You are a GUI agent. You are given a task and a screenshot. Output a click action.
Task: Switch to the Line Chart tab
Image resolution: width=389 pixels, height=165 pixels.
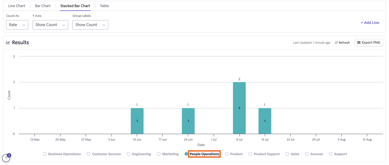17,6
